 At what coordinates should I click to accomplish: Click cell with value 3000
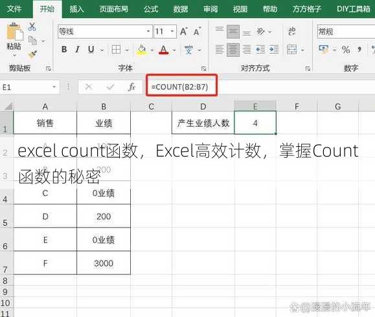104,263
